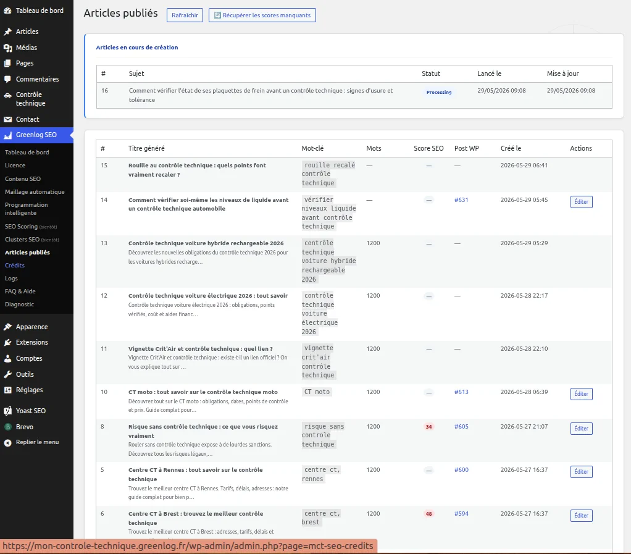Viewport: 631px width, 554px height.
Task: Click Éditer for Centre CT à Rennes
Action: click(581, 471)
